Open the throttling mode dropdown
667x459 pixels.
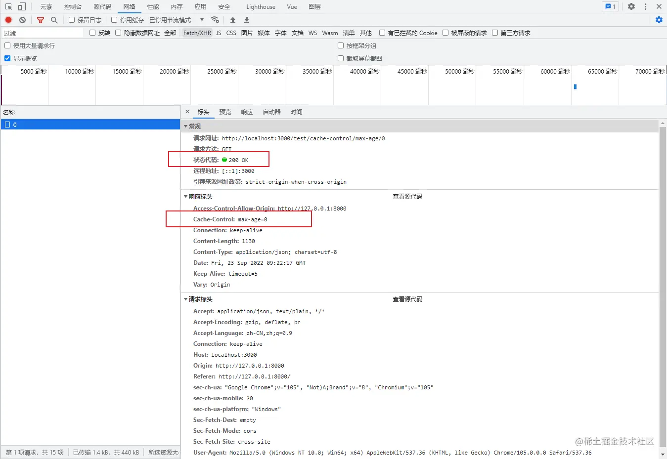(x=177, y=20)
